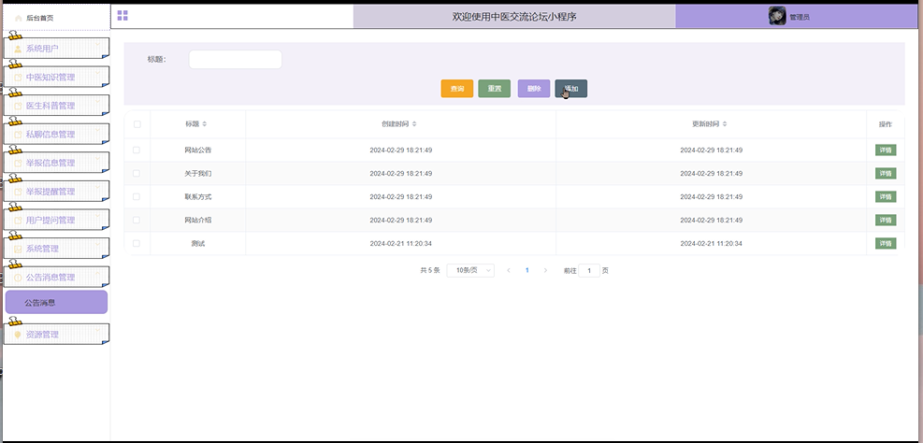This screenshot has height=443, width=923.
Task: Sort by 更新时间 column arrows
Action: click(725, 124)
